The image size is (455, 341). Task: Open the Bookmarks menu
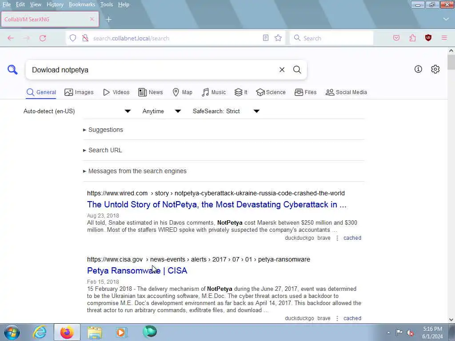coord(82,4)
